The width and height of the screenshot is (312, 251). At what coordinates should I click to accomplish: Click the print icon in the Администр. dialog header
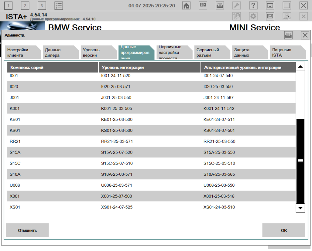point(288,35)
